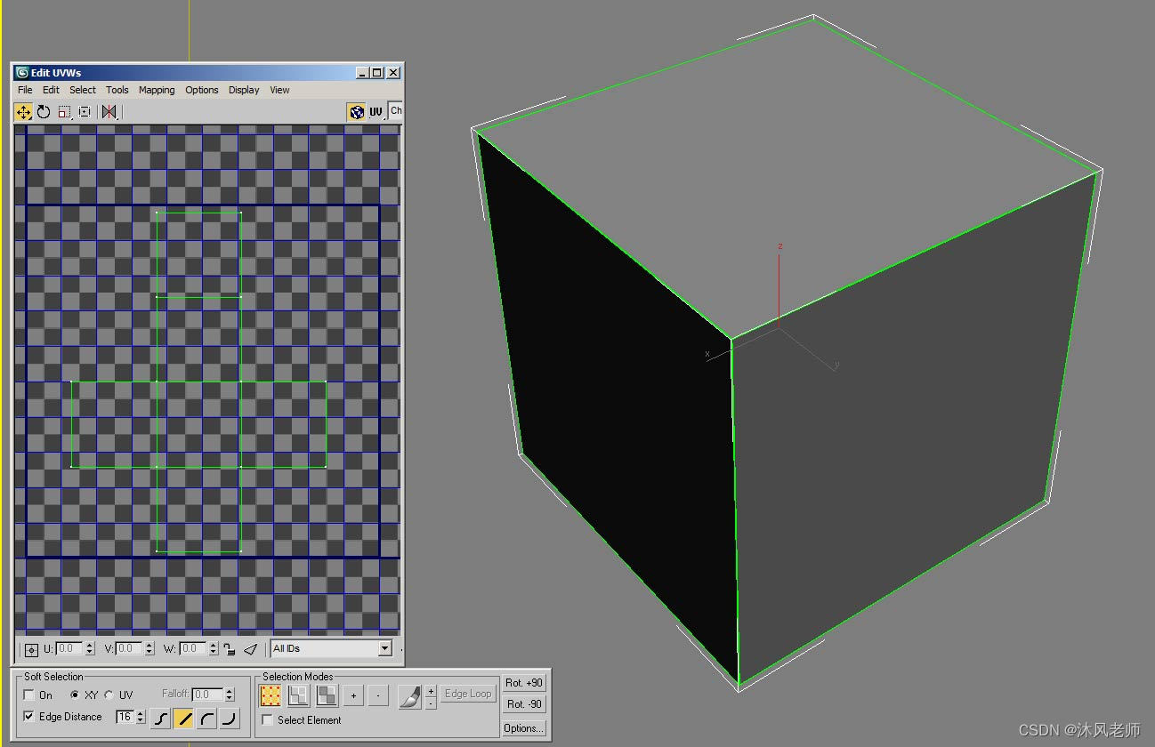Click the Options... button below Rot. -90

524,727
